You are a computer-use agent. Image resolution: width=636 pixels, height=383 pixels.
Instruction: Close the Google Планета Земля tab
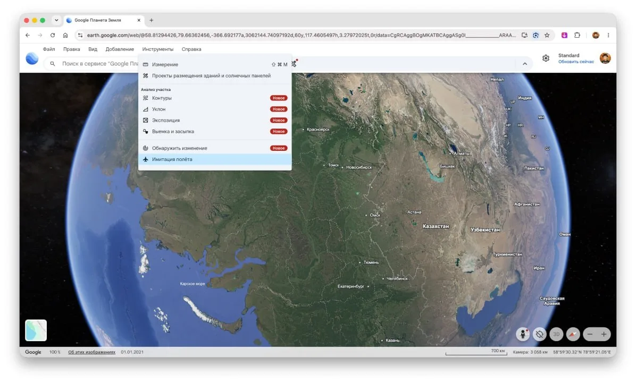click(139, 20)
